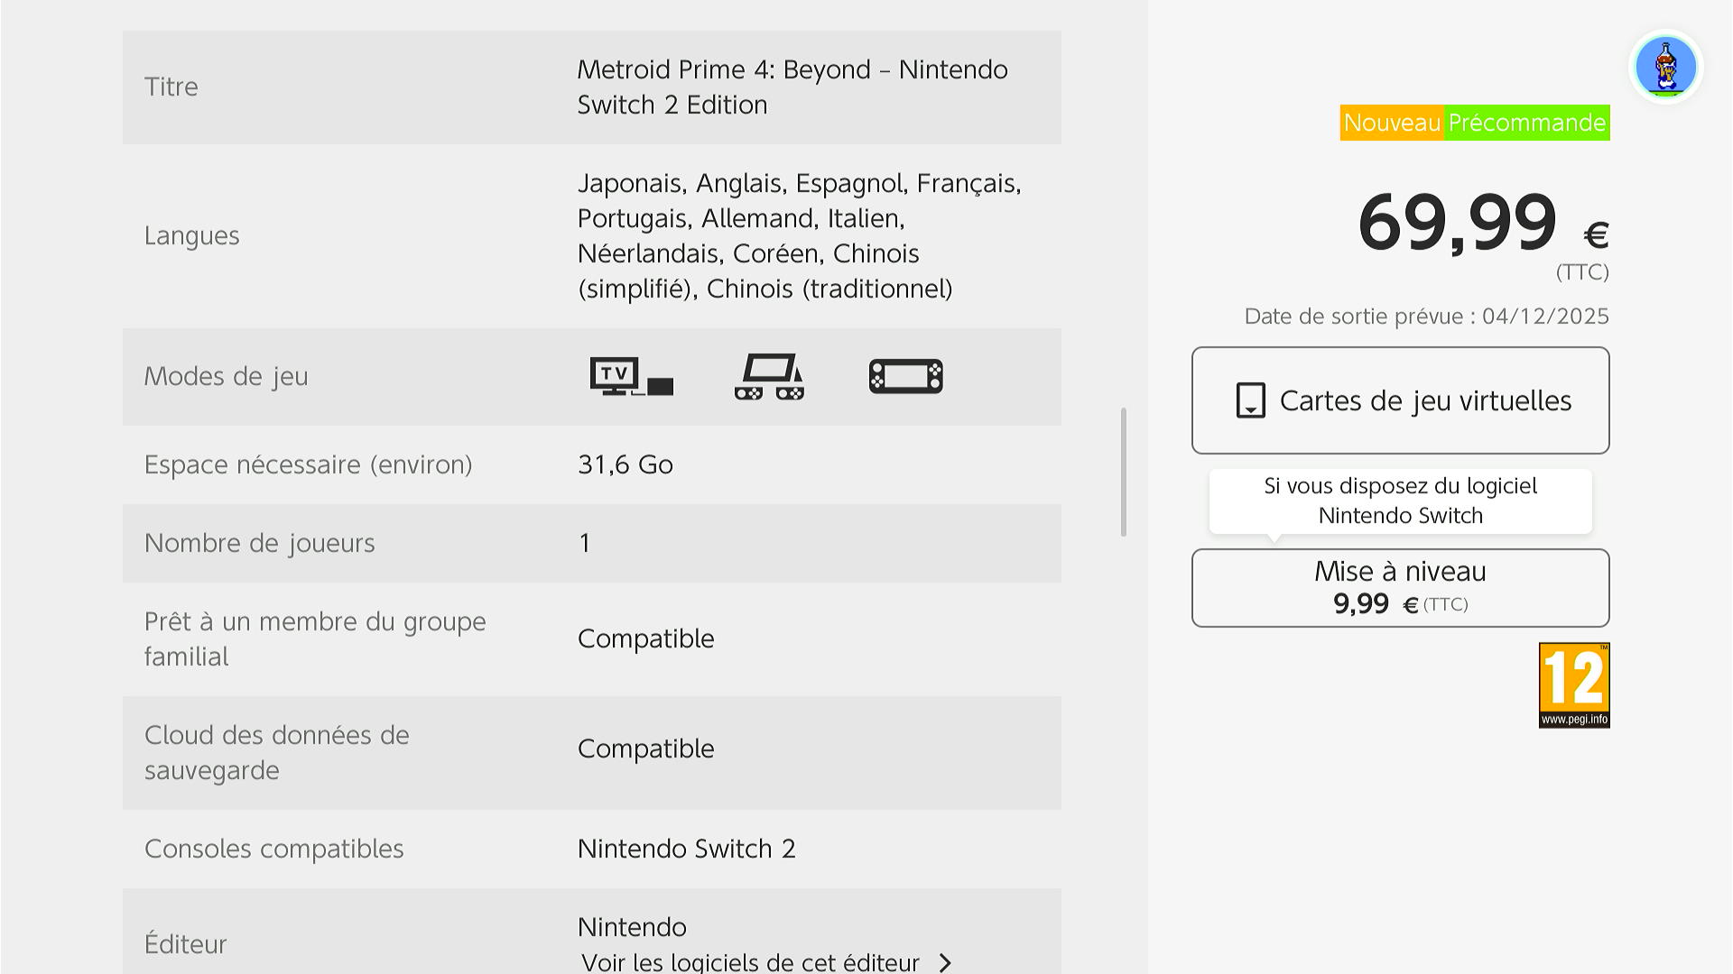This screenshot has height=974, width=1733.
Task: Click the virtual game card icon
Action: point(1250,400)
